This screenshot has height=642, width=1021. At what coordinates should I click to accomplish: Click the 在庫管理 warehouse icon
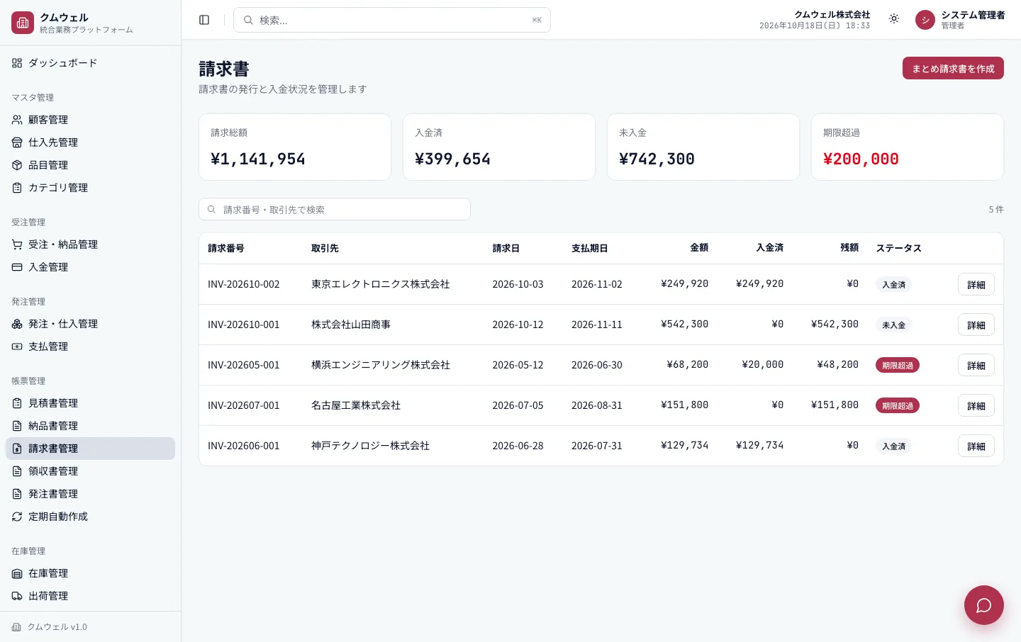click(17, 573)
